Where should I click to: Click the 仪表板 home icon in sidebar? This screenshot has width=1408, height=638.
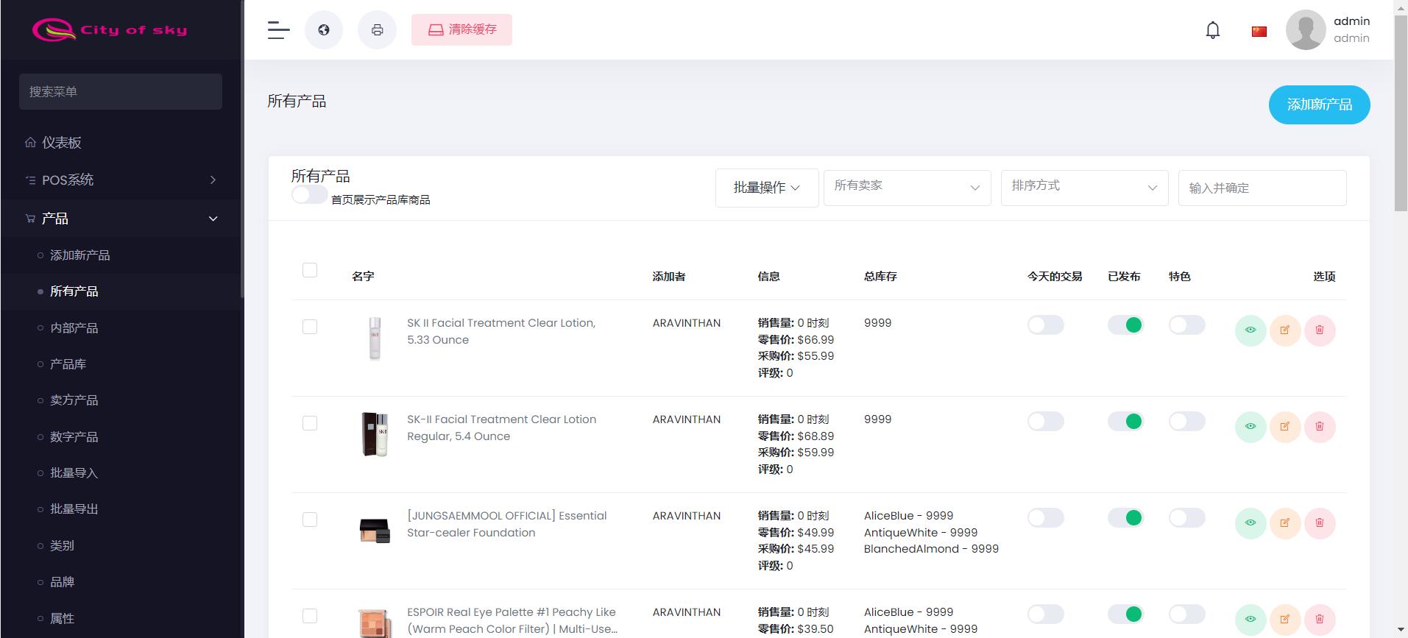click(x=30, y=143)
